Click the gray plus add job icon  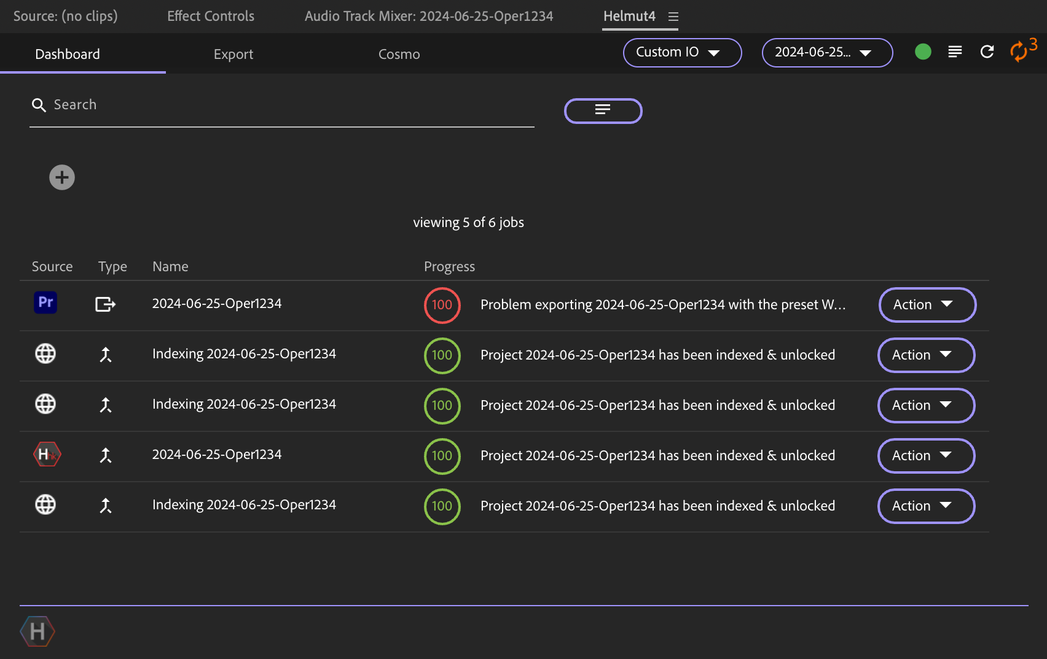tap(62, 178)
